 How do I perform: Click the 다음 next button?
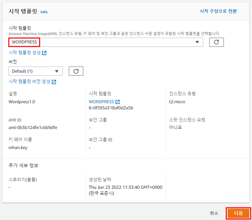pyautogui.click(x=238, y=213)
